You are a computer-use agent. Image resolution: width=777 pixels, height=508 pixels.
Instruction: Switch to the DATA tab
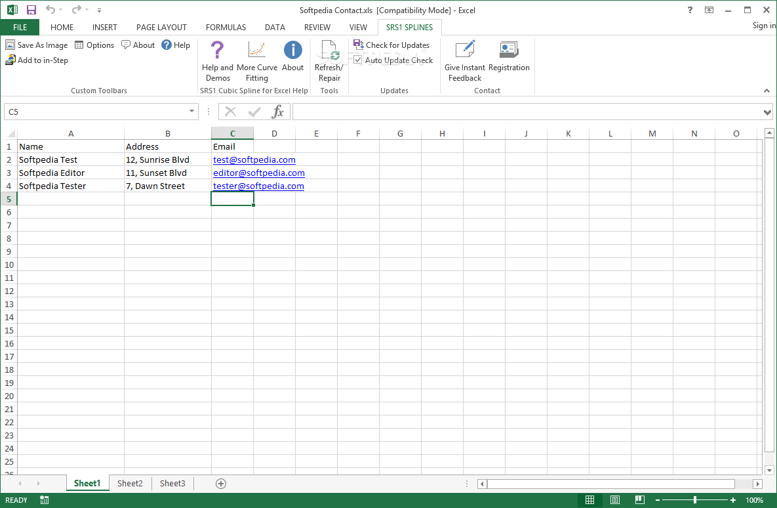(275, 28)
